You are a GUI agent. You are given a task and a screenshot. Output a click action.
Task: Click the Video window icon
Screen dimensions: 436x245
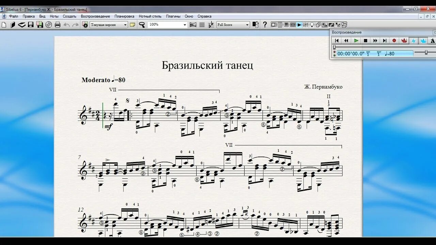[x=331, y=24]
